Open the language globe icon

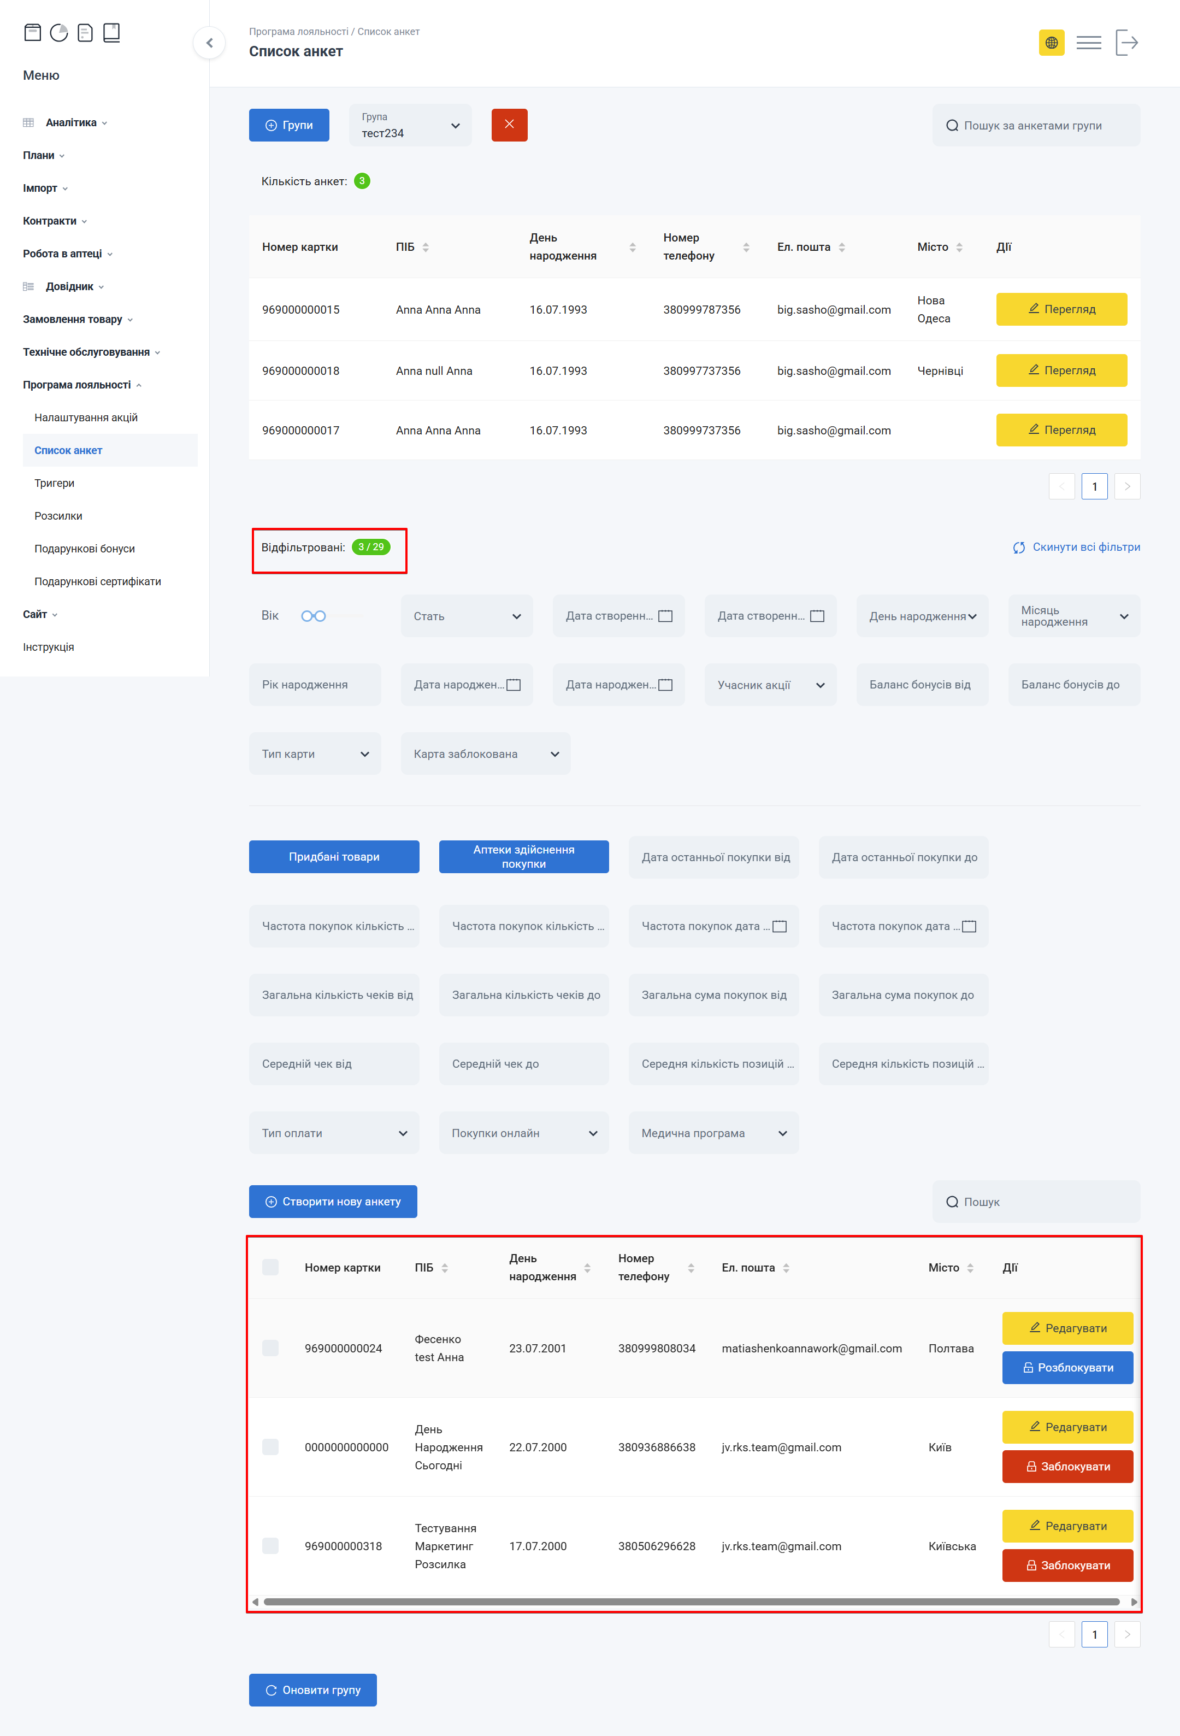(x=1051, y=43)
